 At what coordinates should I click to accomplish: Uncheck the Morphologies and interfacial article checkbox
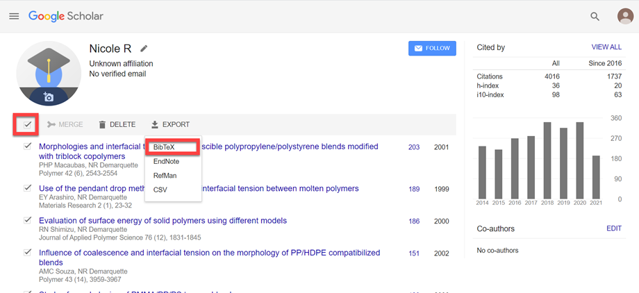click(x=28, y=146)
